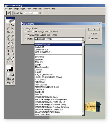110x124 pixels.
Task: Select the Rectangular Marquee tool
Action: (x=8, y=25)
